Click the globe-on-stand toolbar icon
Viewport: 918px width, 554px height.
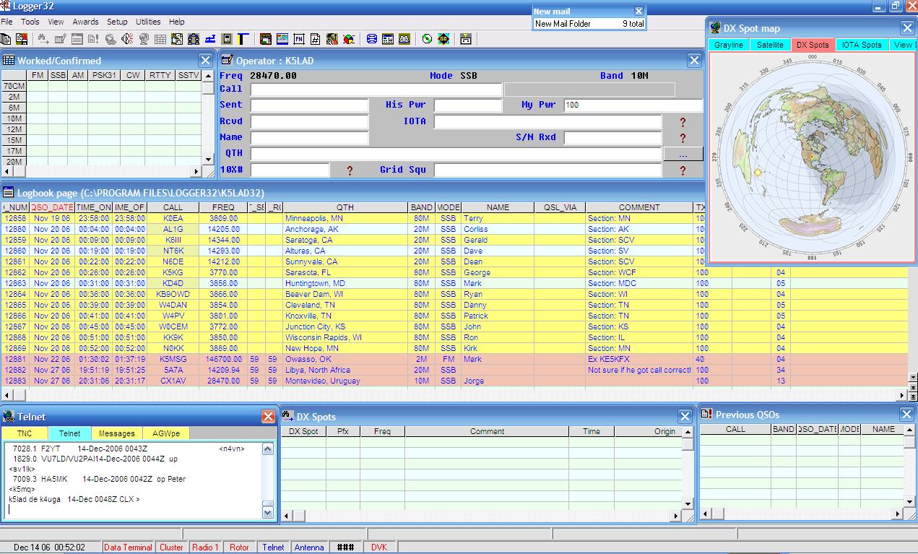[143, 38]
